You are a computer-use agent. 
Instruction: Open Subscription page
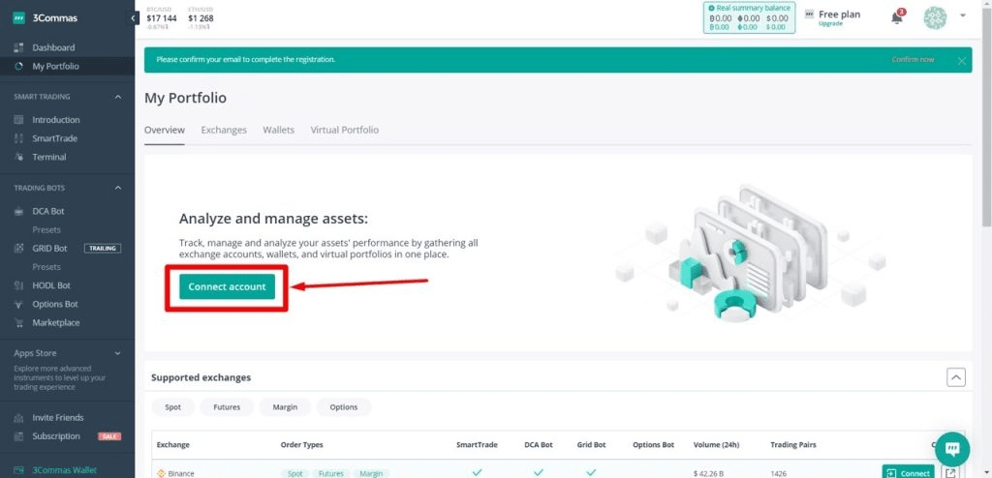click(55, 436)
